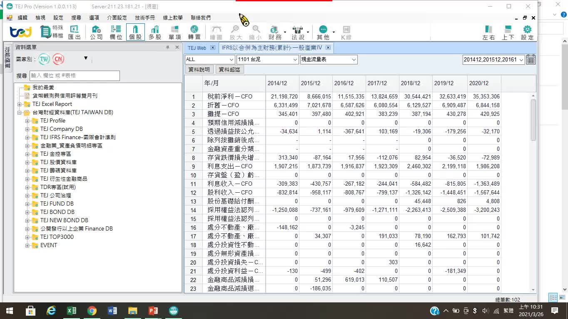Screen dimensions: 568x319
Task: Click the 匯出 export icon
Action: click(74, 32)
